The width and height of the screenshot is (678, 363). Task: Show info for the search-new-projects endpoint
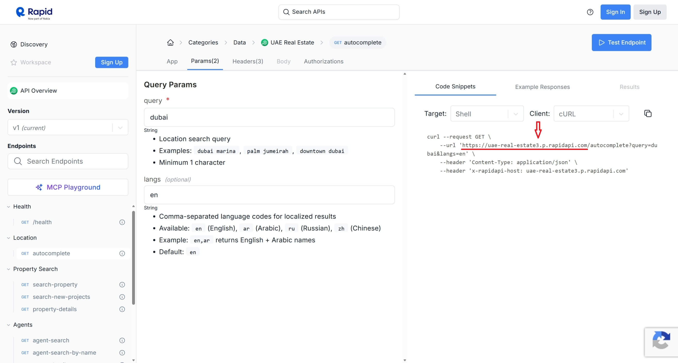point(122,297)
